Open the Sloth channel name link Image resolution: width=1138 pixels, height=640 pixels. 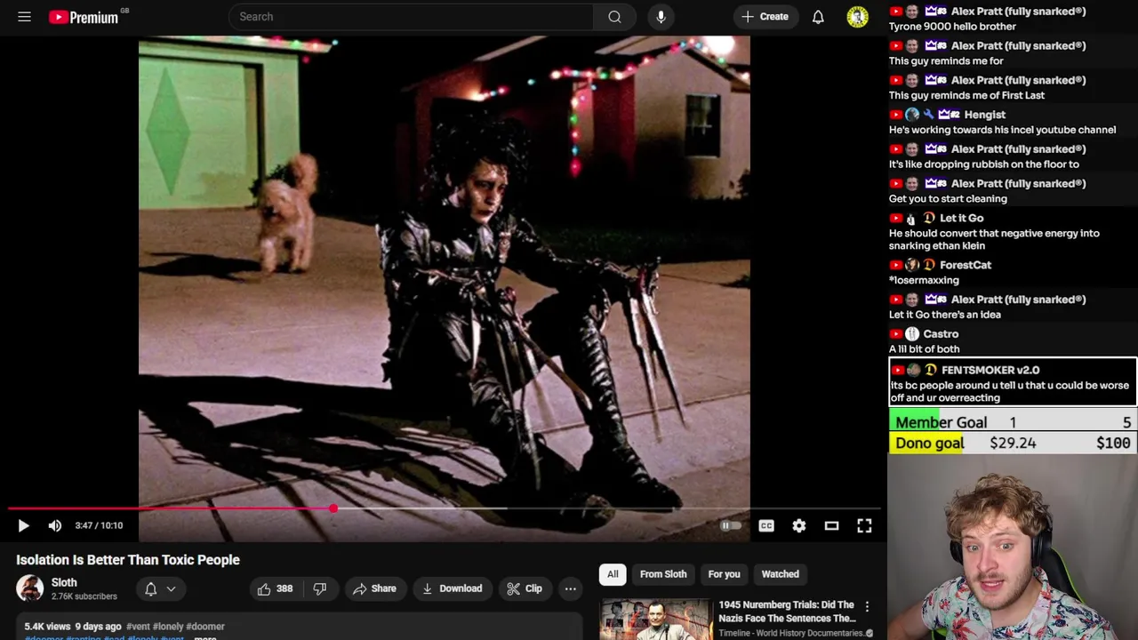coord(64,582)
